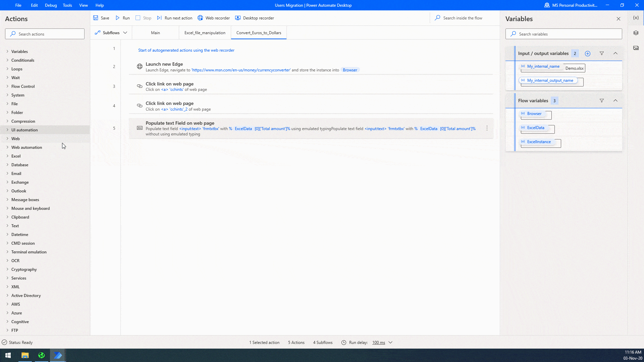Click the add Input/output variable icon
The image size is (644, 362).
click(x=587, y=53)
